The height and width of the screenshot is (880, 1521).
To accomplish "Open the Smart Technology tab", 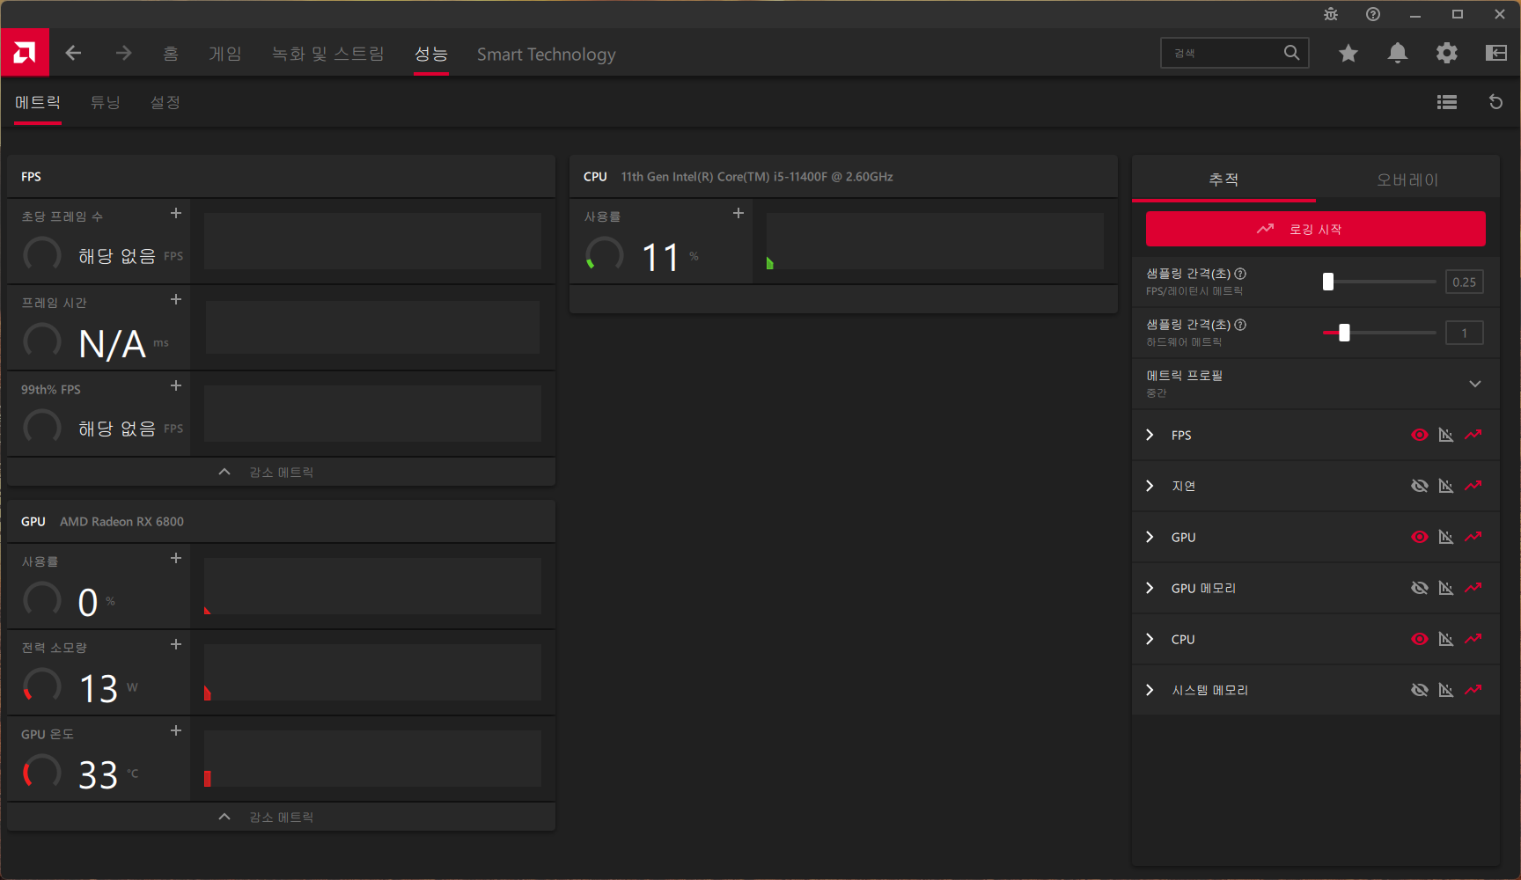I will click(x=547, y=54).
